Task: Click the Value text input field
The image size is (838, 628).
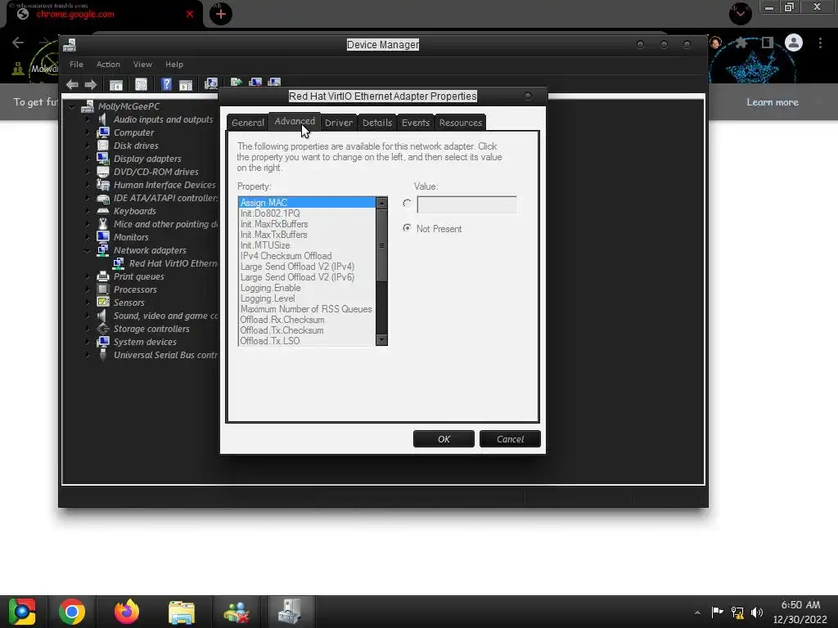Action: coord(466,204)
